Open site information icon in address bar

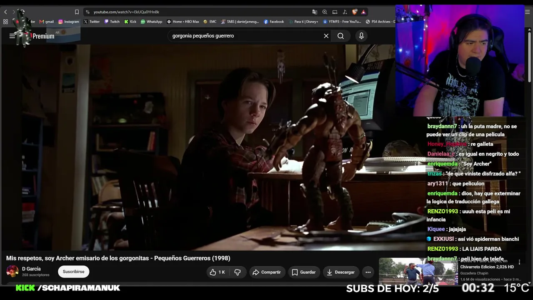coord(87,12)
